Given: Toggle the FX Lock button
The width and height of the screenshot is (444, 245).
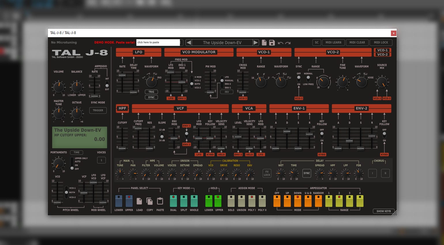Looking at the screenshot, I should coord(267,173).
